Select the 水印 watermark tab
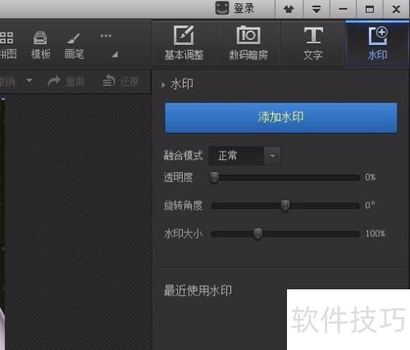 pyautogui.click(x=377, y=43)
